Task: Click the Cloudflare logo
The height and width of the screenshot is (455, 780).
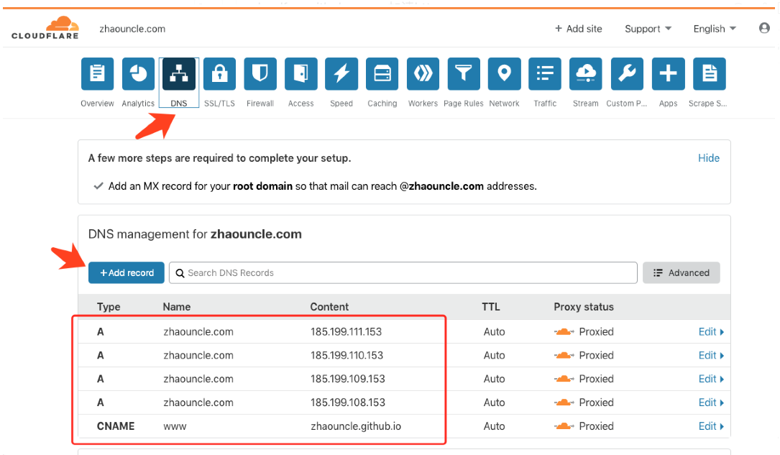Action: [x=45, y=28]
